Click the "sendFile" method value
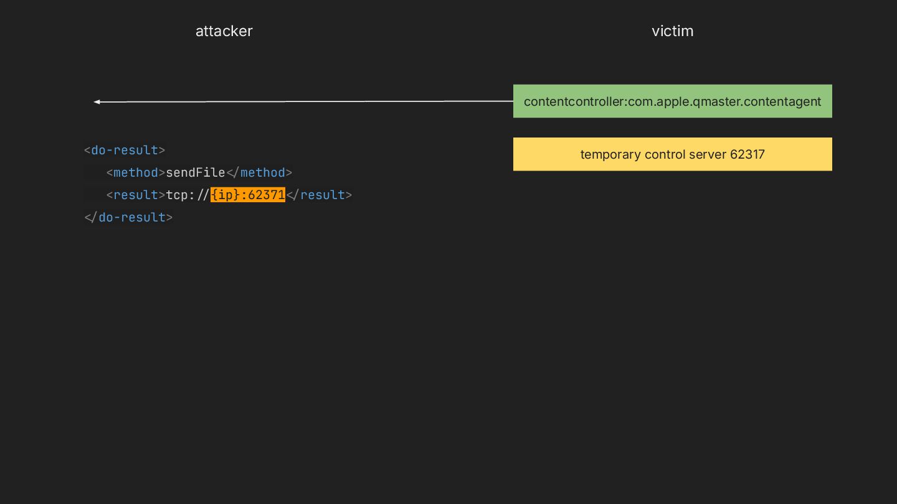The height and width of the screenshot is (504, 897). (x=195, y=172)
